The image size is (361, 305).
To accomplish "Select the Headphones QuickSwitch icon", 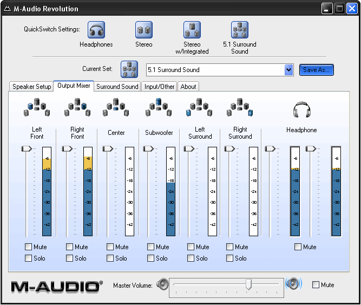I will point(96,30).
